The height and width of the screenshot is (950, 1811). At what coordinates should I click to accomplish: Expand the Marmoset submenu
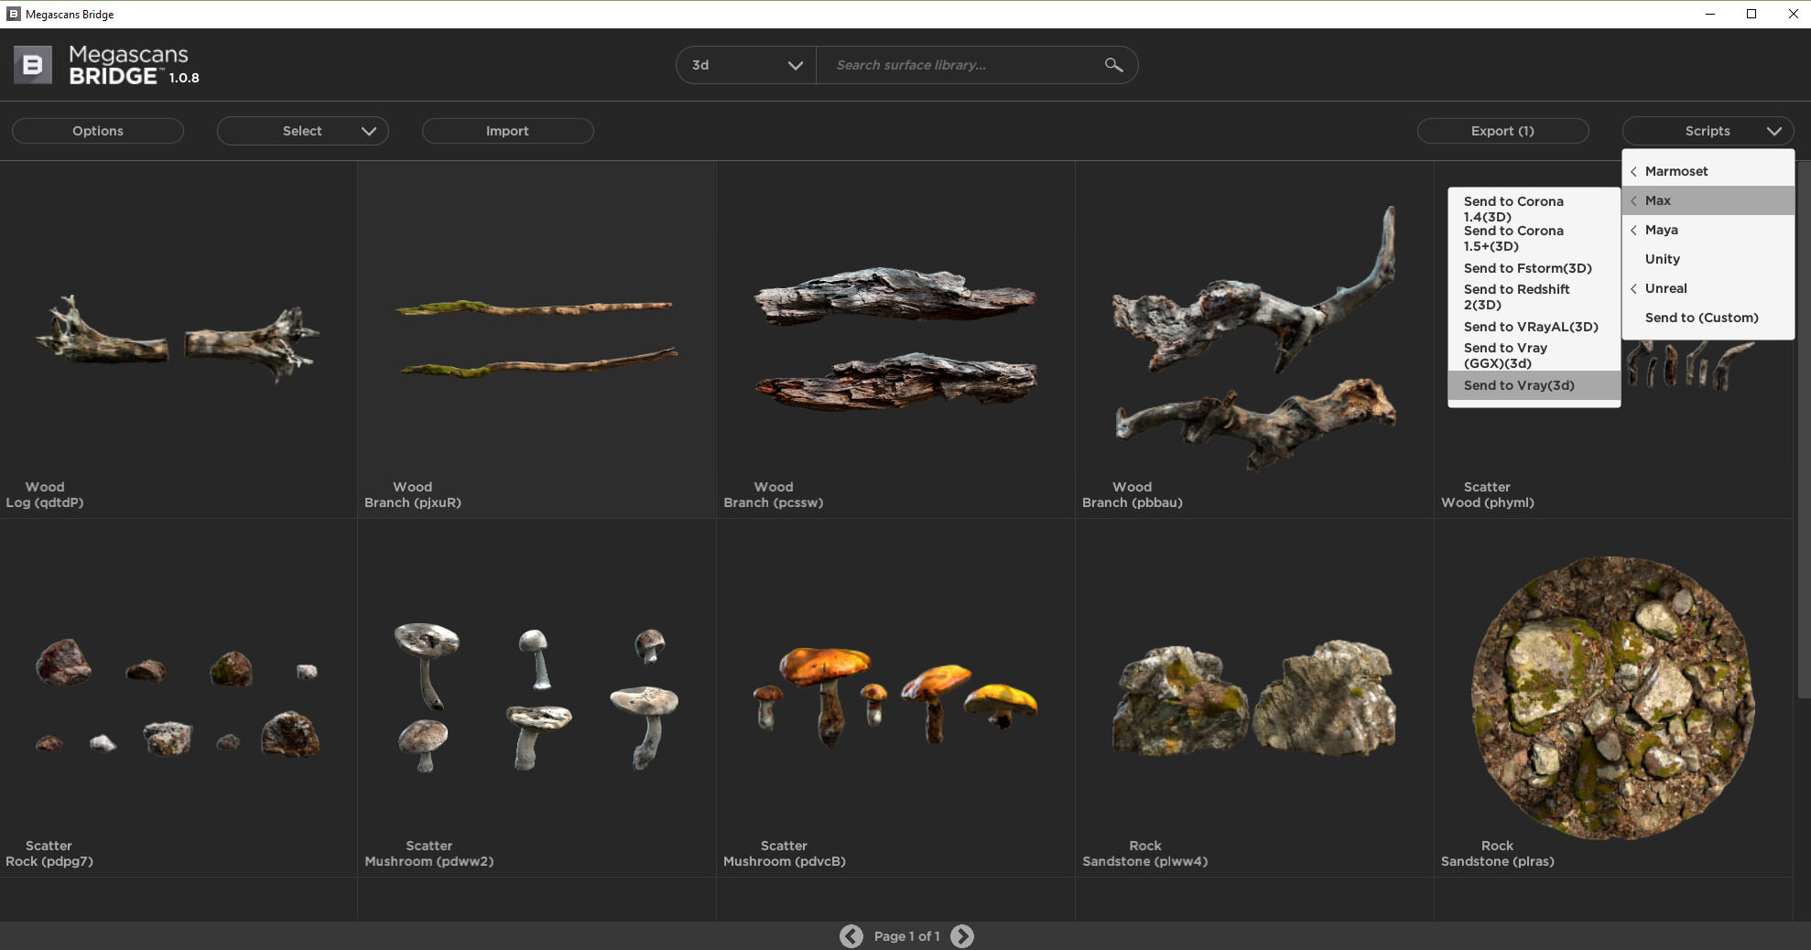coord(1708,171)
